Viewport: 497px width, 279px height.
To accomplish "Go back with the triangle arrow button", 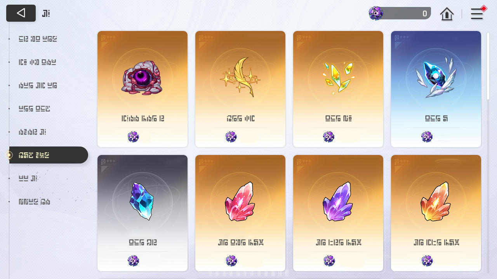I will [21, 13].
